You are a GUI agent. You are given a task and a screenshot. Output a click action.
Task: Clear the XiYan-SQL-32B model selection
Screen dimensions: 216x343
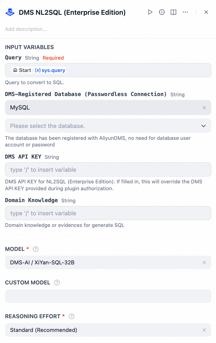coord(204,263)
